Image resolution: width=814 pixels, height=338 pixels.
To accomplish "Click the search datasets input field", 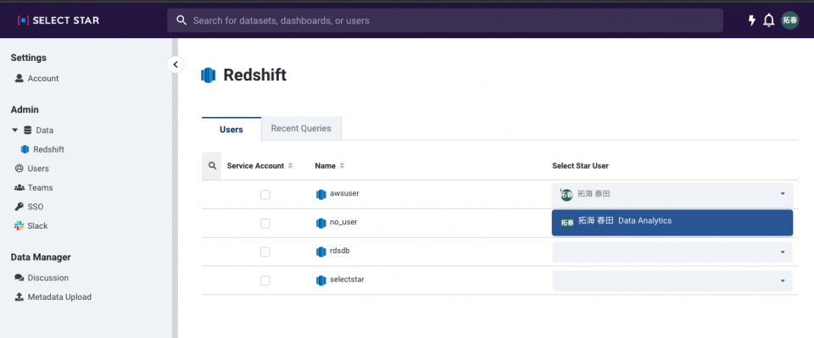I will (445, 20).
